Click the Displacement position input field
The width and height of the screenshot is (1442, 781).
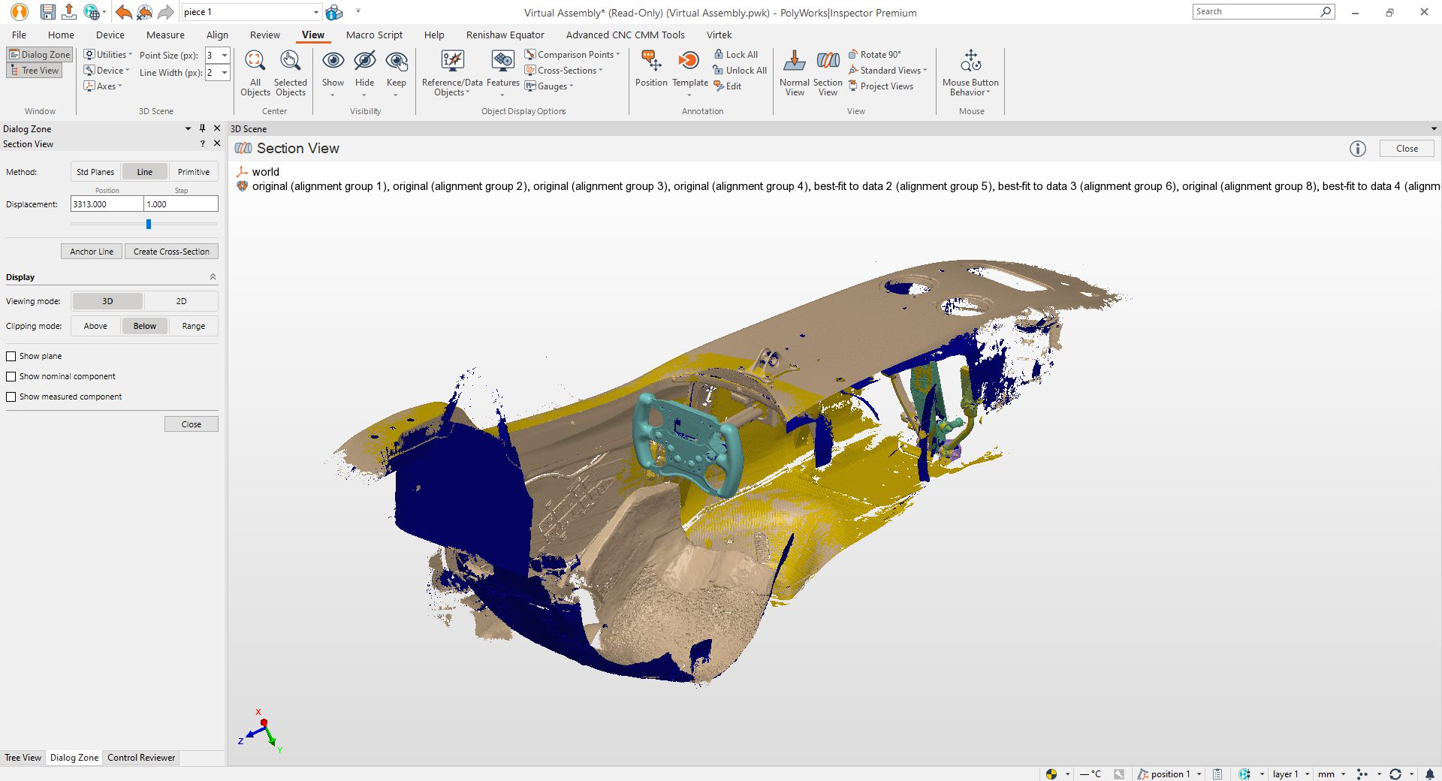[x=107, y=204]
